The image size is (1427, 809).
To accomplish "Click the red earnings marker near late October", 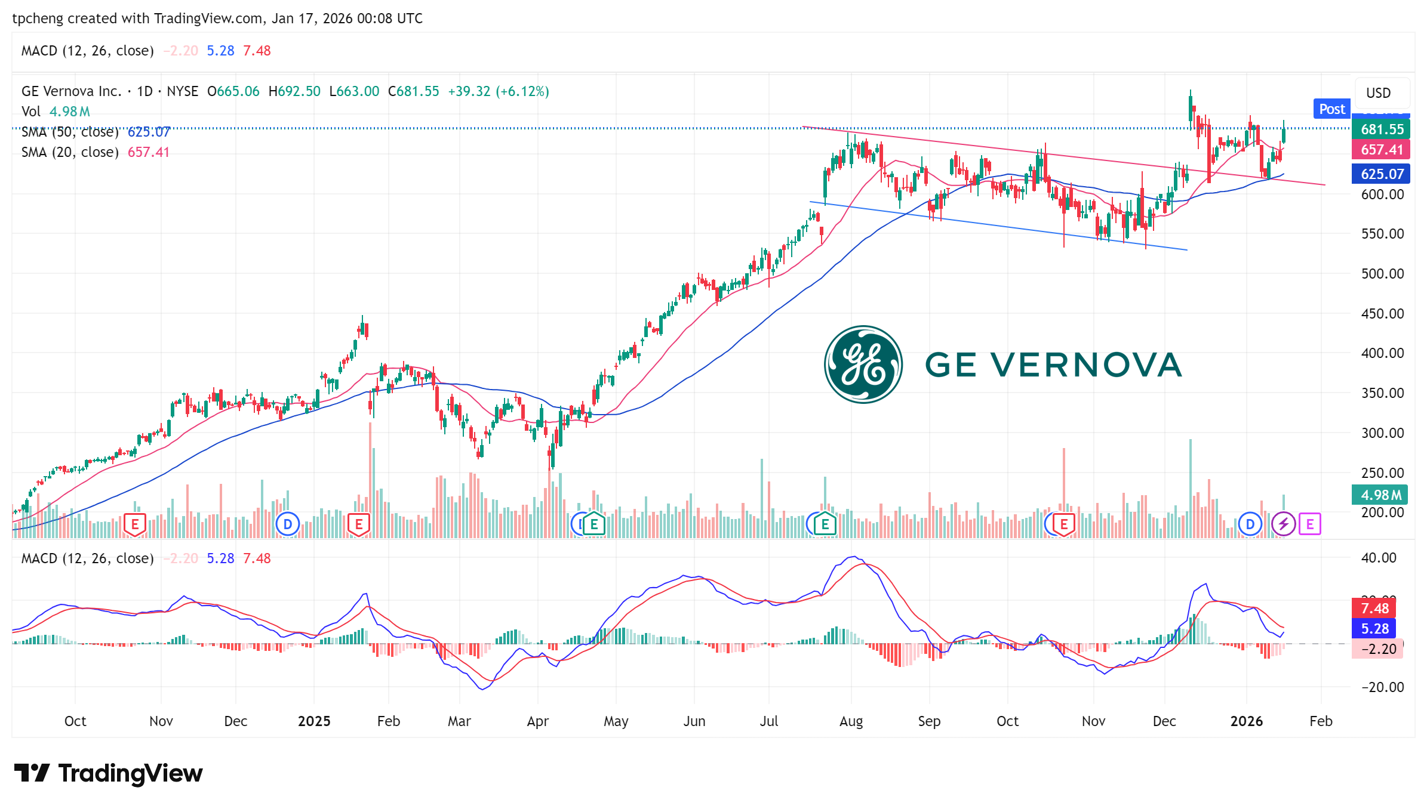I will tap(1064, 524).
